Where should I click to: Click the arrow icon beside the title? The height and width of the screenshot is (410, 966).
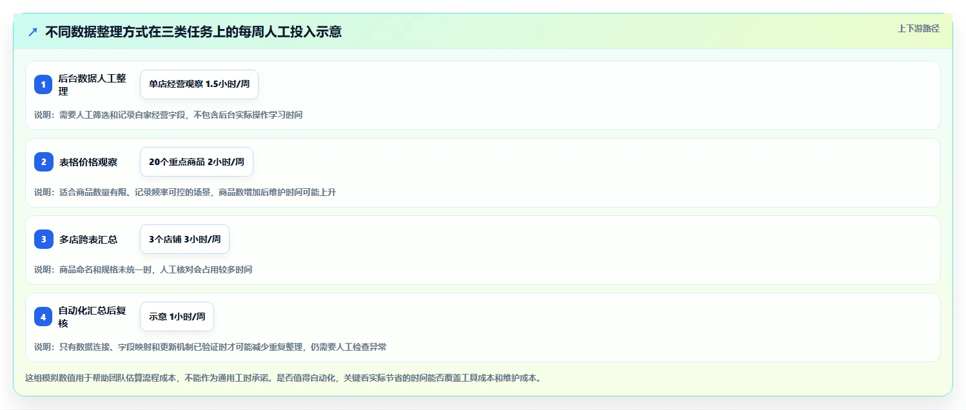pos(33,32)
